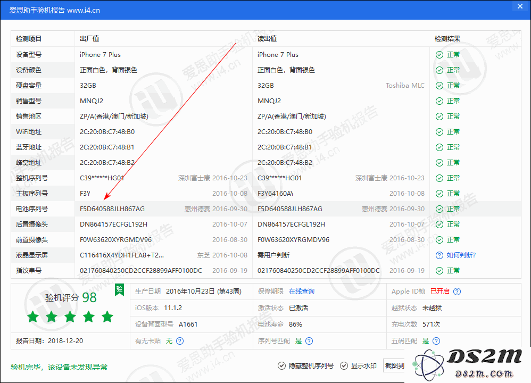Click the green check icon for 指纹串号 row
The height and width of the screenshot is (383, 531).
point(439,271)
